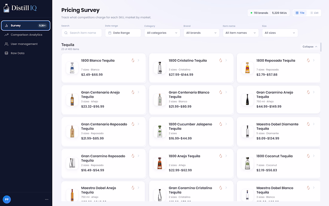Image resolution: width=329 pixels, height=206 pixels.
Task: Expand 1800 Reposado Tequila card chevron
Action: coord(314,60)
